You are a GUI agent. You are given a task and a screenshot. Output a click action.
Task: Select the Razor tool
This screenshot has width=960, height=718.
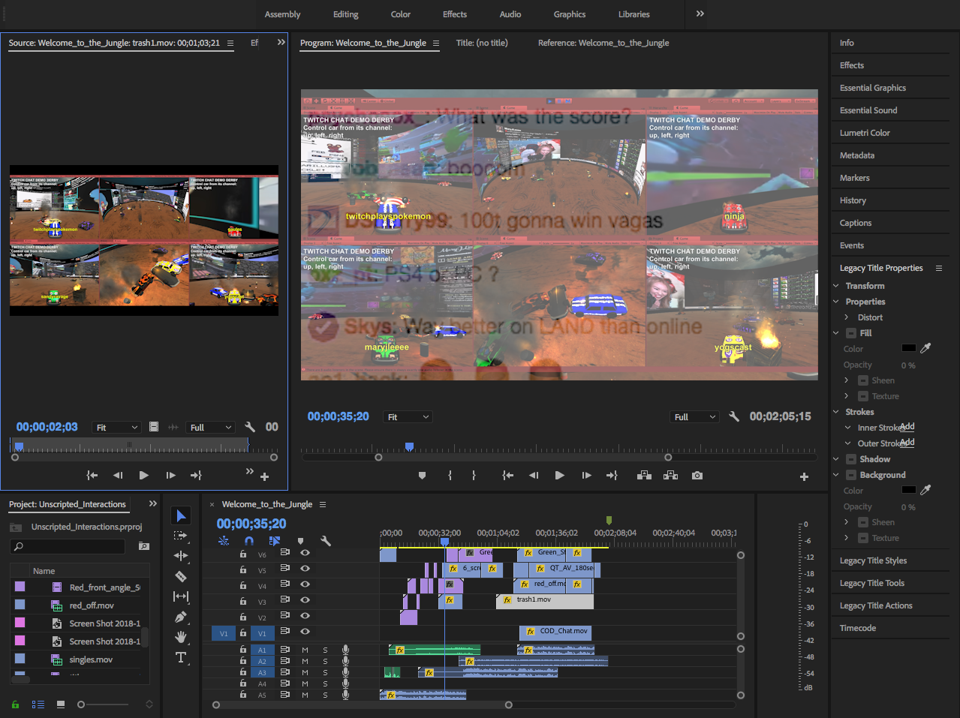(x=181, y=576)
